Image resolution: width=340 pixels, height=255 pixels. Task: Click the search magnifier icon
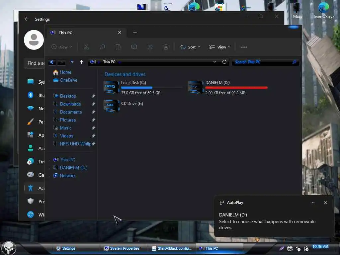(x=294, y=62)
